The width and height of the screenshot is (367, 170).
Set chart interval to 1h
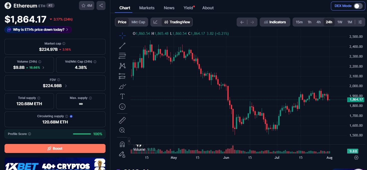click(310, 22)
